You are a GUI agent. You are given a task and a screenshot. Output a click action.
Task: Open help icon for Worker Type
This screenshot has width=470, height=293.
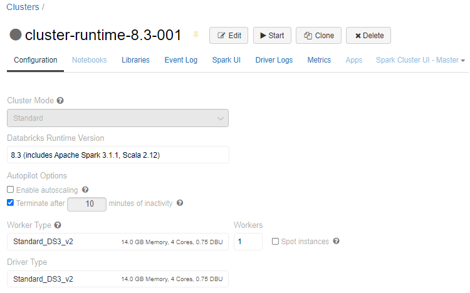(58, 225)
